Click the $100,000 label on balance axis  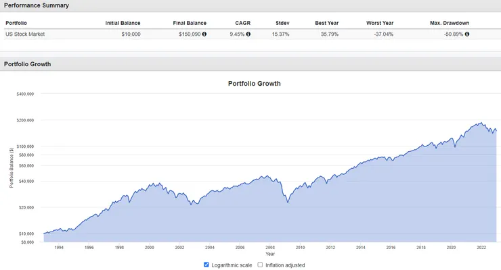pos(24,146)
